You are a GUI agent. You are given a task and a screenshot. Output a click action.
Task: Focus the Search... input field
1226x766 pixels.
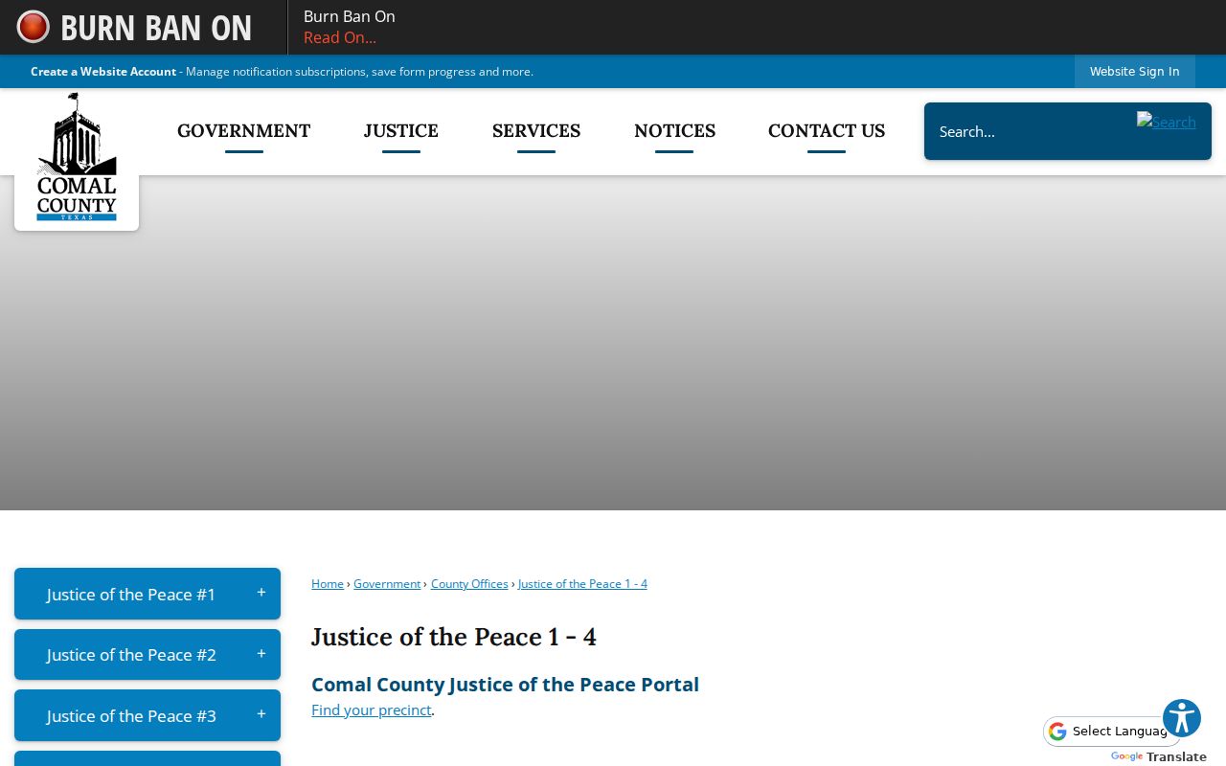tap(1030, 131)
